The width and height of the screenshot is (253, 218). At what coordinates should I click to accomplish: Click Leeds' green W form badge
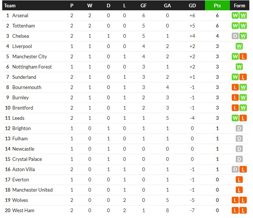coord(235,118)
